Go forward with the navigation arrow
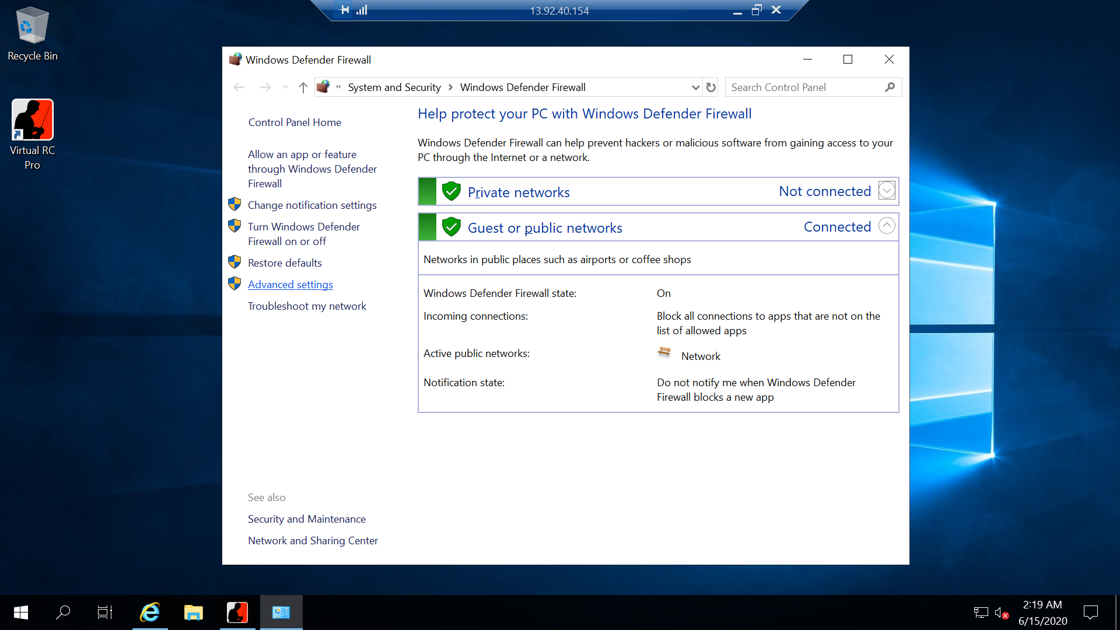1120x630 pixels. tap(265, 87)
